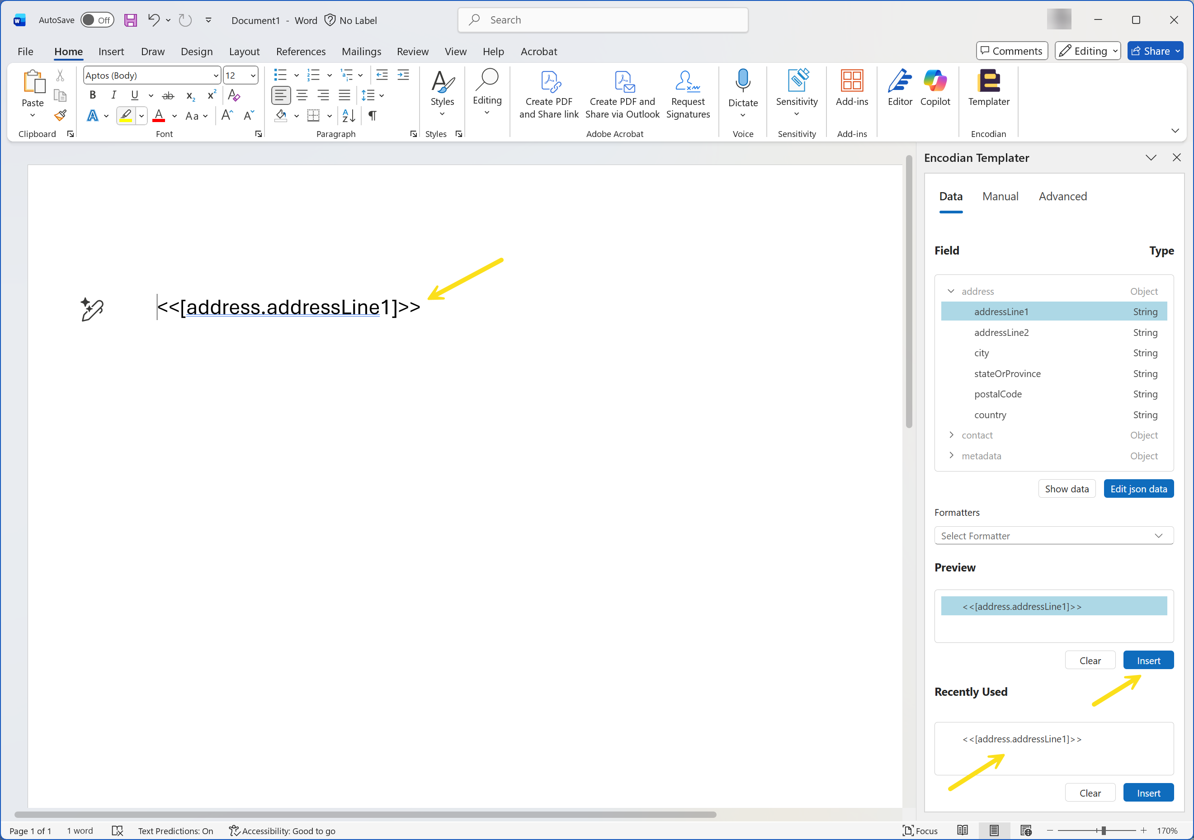The image size is (1194, 840).
Task: Toggle Italic formatting
Action: click(x=113, y=95)
